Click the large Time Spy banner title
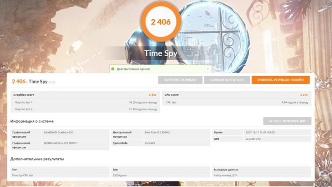Screen dimensions: 332x187 click(x=161, y=53)
